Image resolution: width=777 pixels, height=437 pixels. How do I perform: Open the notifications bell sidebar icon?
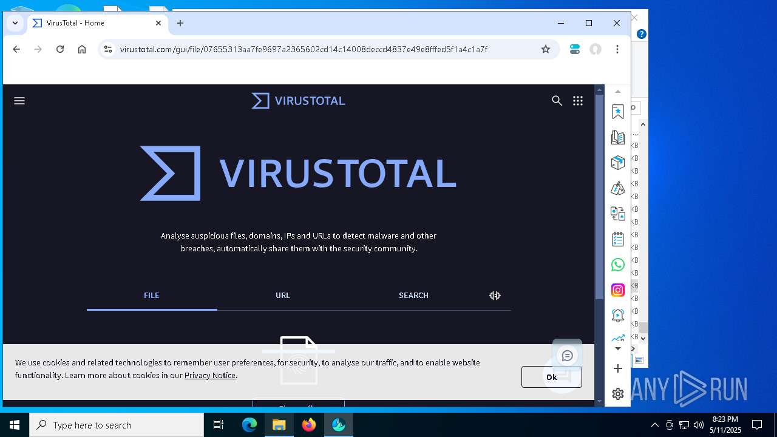(x=618, y=315)
